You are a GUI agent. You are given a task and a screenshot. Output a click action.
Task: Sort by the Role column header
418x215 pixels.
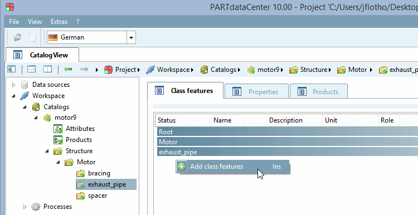pos(398,120)
